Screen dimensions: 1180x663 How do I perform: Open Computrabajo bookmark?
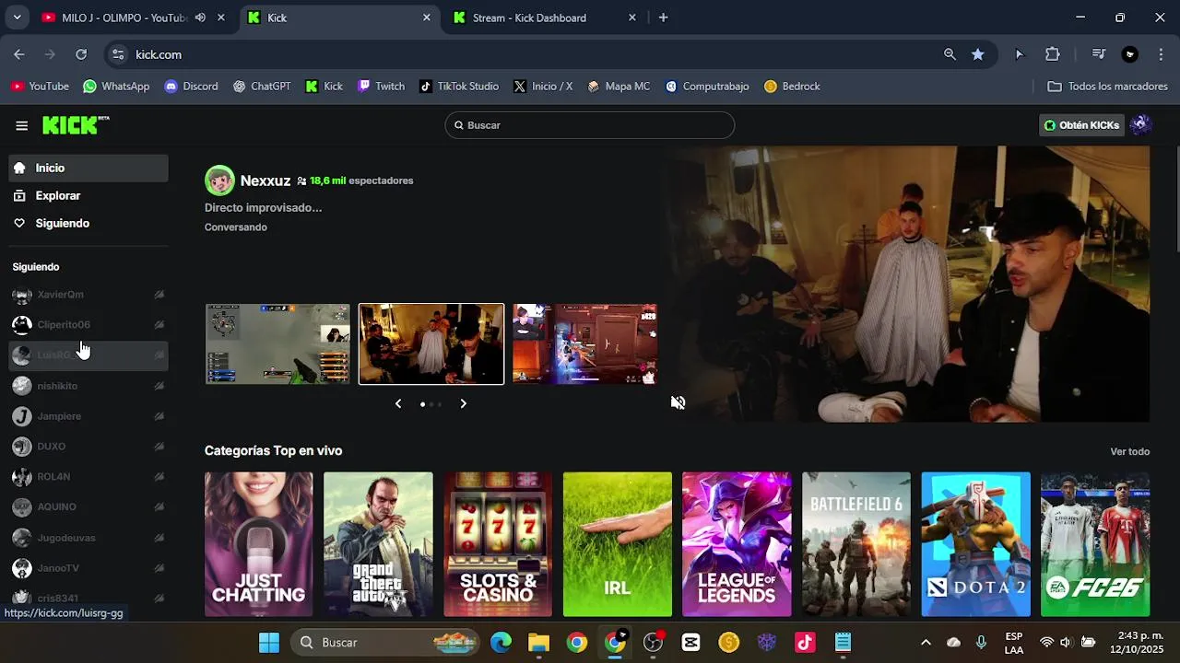[x=706, y=86]
